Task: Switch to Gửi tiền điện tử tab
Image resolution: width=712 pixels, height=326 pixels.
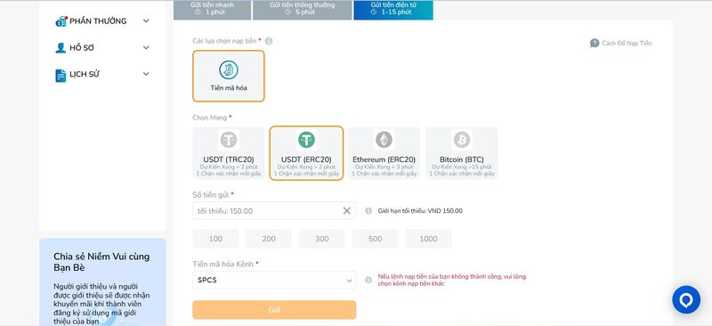Action: [x=393, y=10]
